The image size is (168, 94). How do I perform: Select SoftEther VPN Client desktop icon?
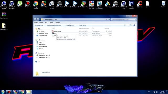92,5
